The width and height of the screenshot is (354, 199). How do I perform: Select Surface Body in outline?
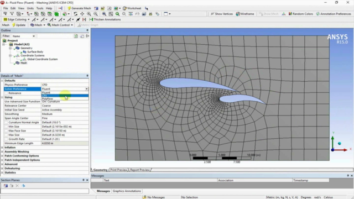coord(35,52)
